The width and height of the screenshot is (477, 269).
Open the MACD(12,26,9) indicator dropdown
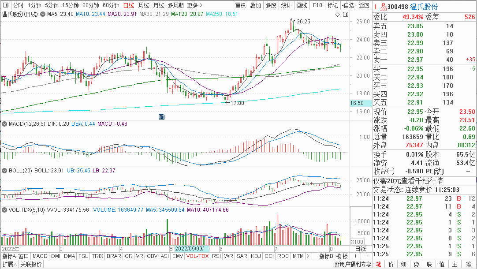4,124
